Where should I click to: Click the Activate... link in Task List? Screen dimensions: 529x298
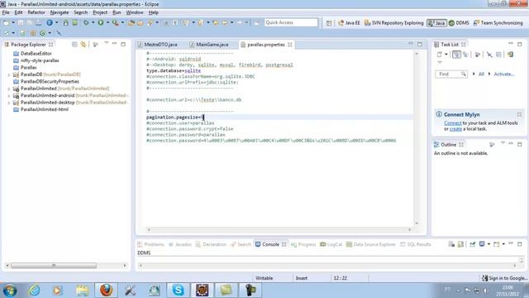click(503, 74)
